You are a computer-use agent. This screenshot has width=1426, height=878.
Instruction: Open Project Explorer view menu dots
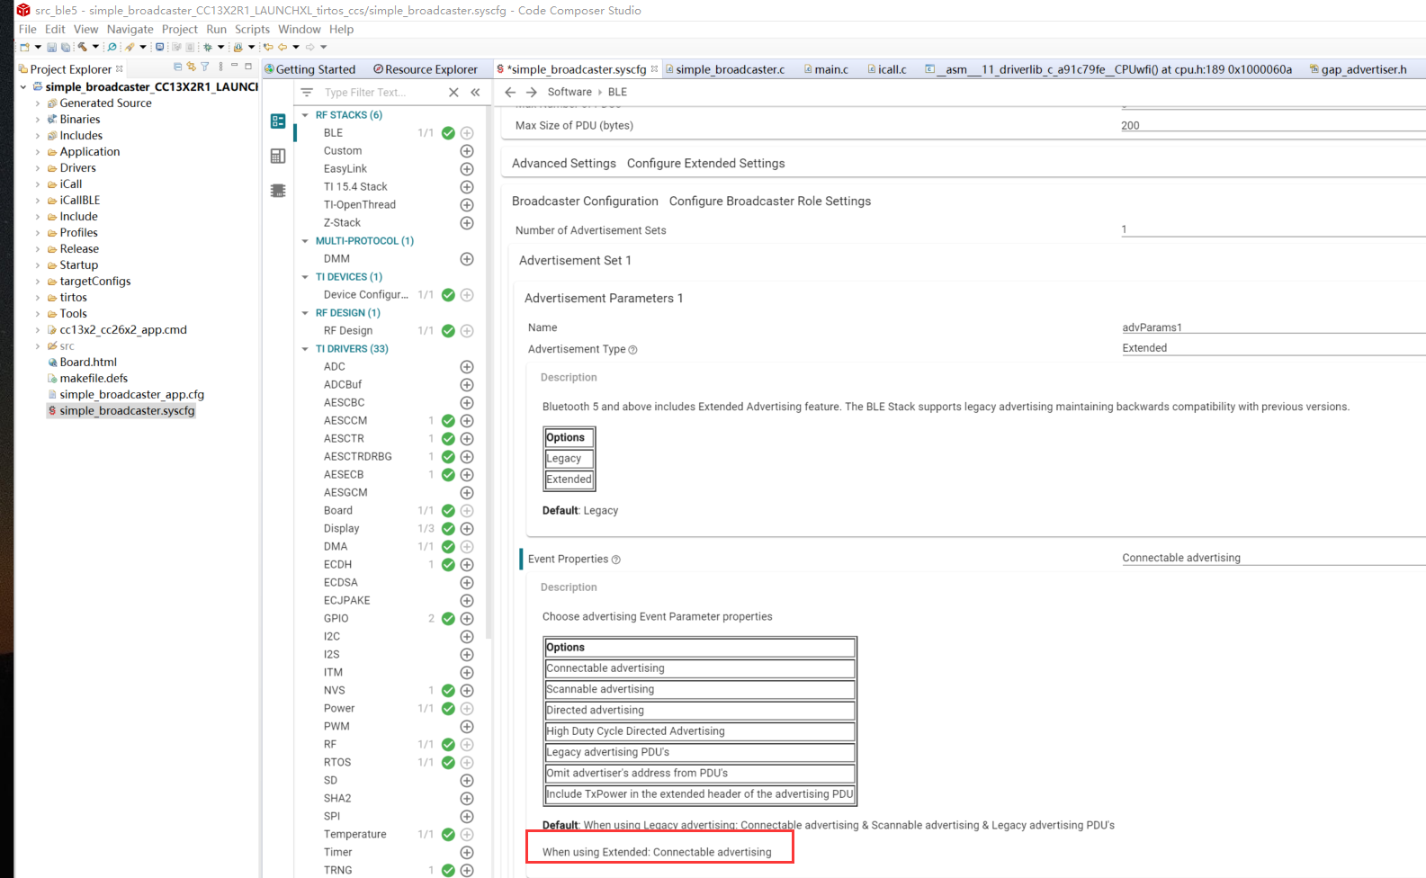220,67
